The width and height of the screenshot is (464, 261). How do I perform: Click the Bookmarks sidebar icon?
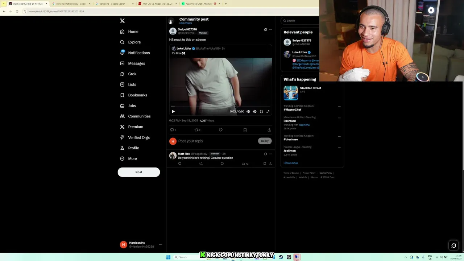122,95
